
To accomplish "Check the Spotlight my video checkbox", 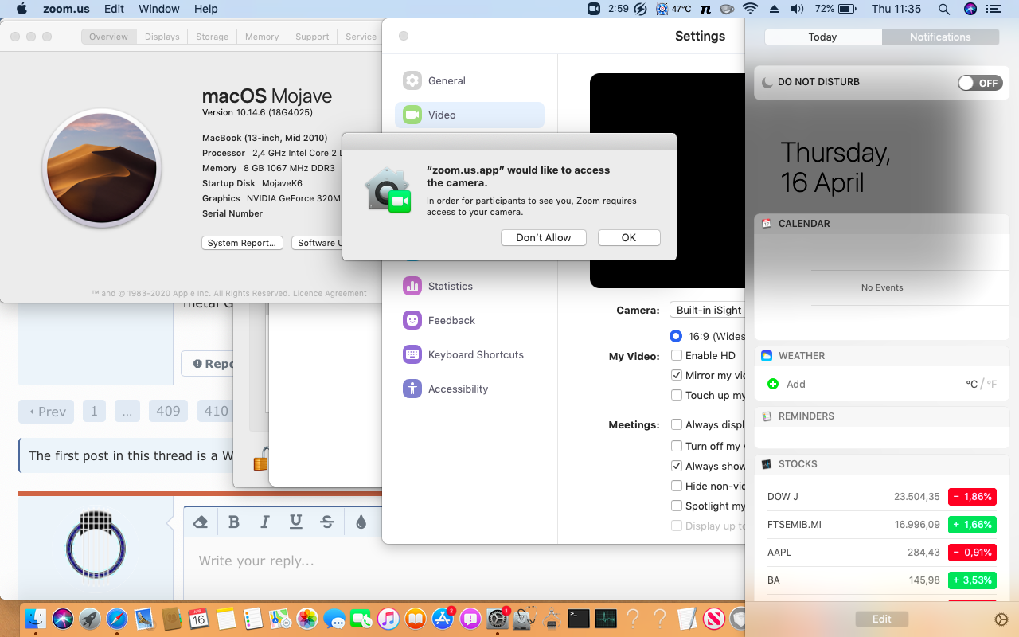I will [x=677, y=506].
